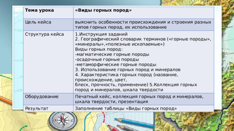
Task: Select '-осадочные горные породы'
Action: 107,60
